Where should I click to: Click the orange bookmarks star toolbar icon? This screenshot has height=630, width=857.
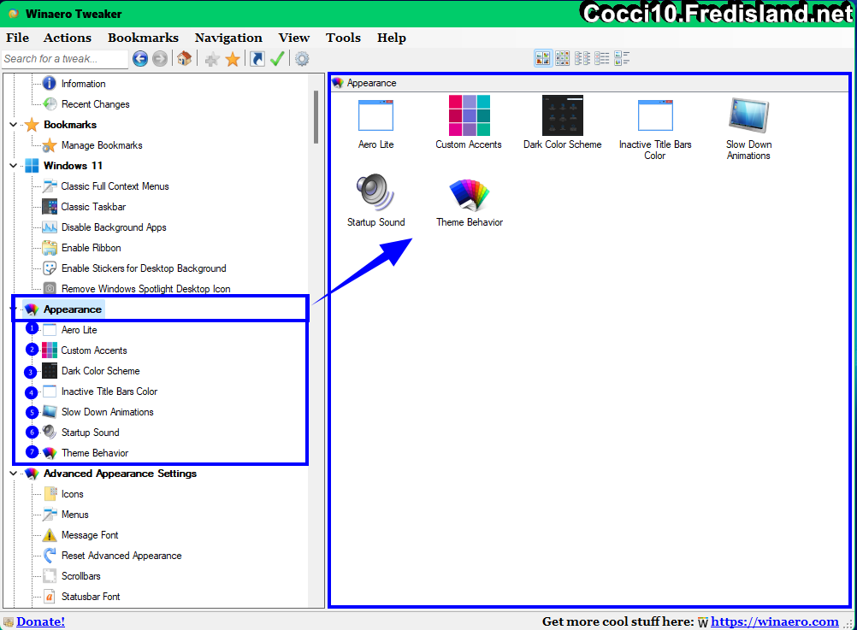233,59
